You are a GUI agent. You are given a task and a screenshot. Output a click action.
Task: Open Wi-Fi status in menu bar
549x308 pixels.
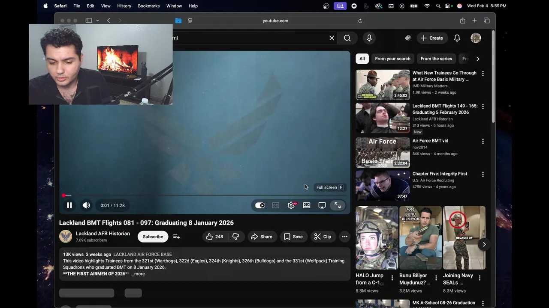point(427,6)
